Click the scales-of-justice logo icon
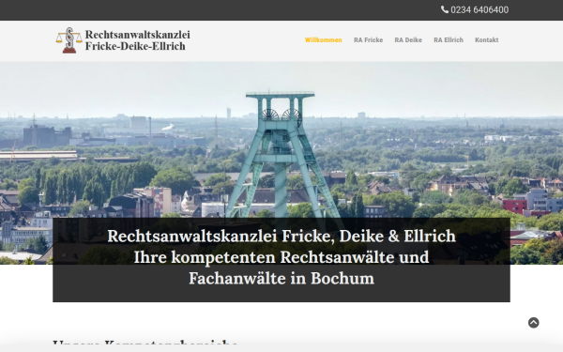This screenshot has height=352, width=563. (x=69, y=40)
